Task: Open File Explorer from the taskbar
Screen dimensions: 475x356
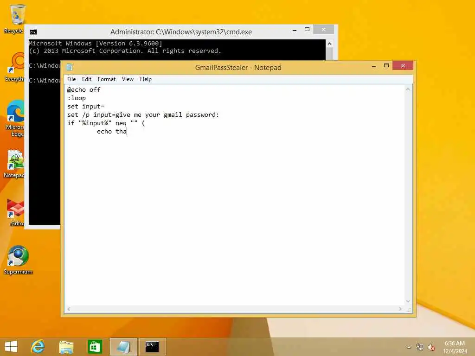Action: tap(66, 347)
